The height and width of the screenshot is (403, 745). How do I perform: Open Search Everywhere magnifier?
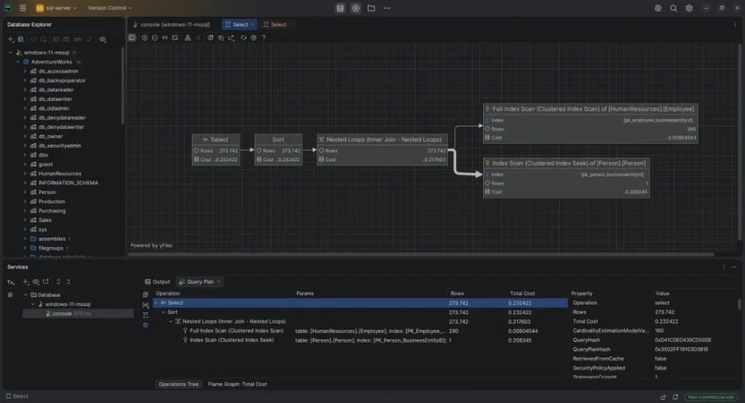click(673, 8)
